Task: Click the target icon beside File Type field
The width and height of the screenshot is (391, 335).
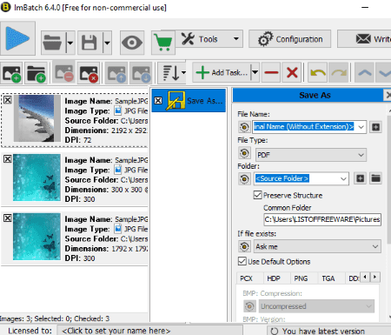Action: [244, 153]
